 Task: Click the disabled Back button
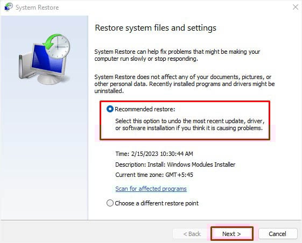coord(192,234)
